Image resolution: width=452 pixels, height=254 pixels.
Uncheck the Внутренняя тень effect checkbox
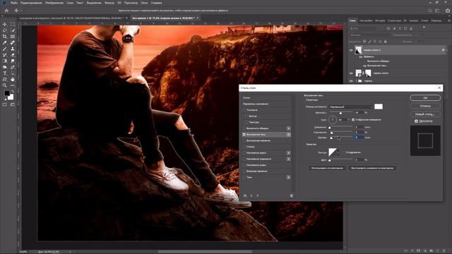244,135
